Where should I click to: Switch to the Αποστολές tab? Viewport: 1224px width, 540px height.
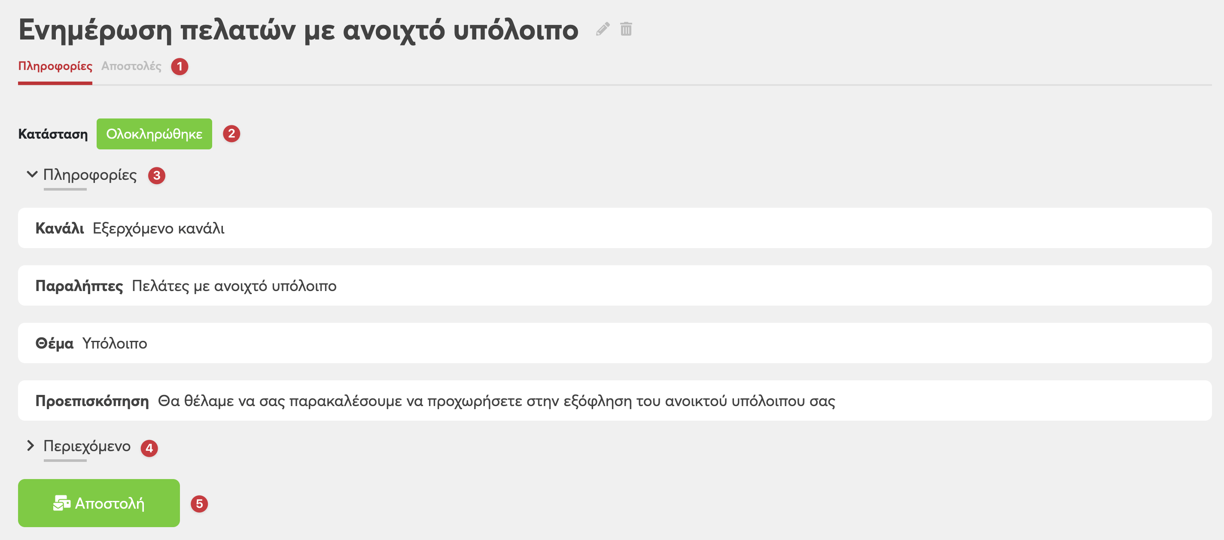pos(131,66)
